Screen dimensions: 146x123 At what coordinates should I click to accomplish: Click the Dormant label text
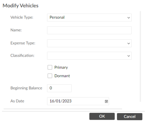(x=62, y=76)
